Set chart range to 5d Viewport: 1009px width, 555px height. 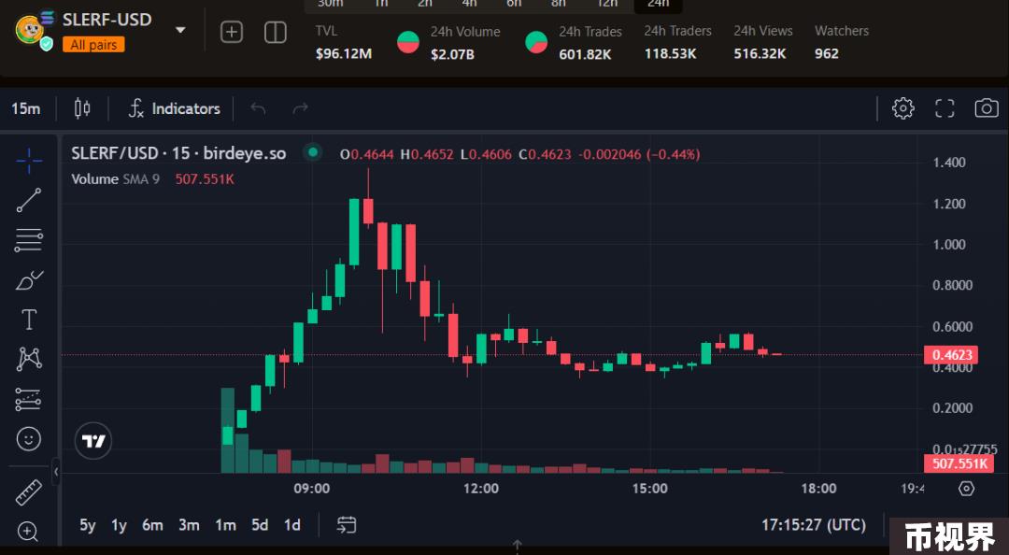coord(260,525)
